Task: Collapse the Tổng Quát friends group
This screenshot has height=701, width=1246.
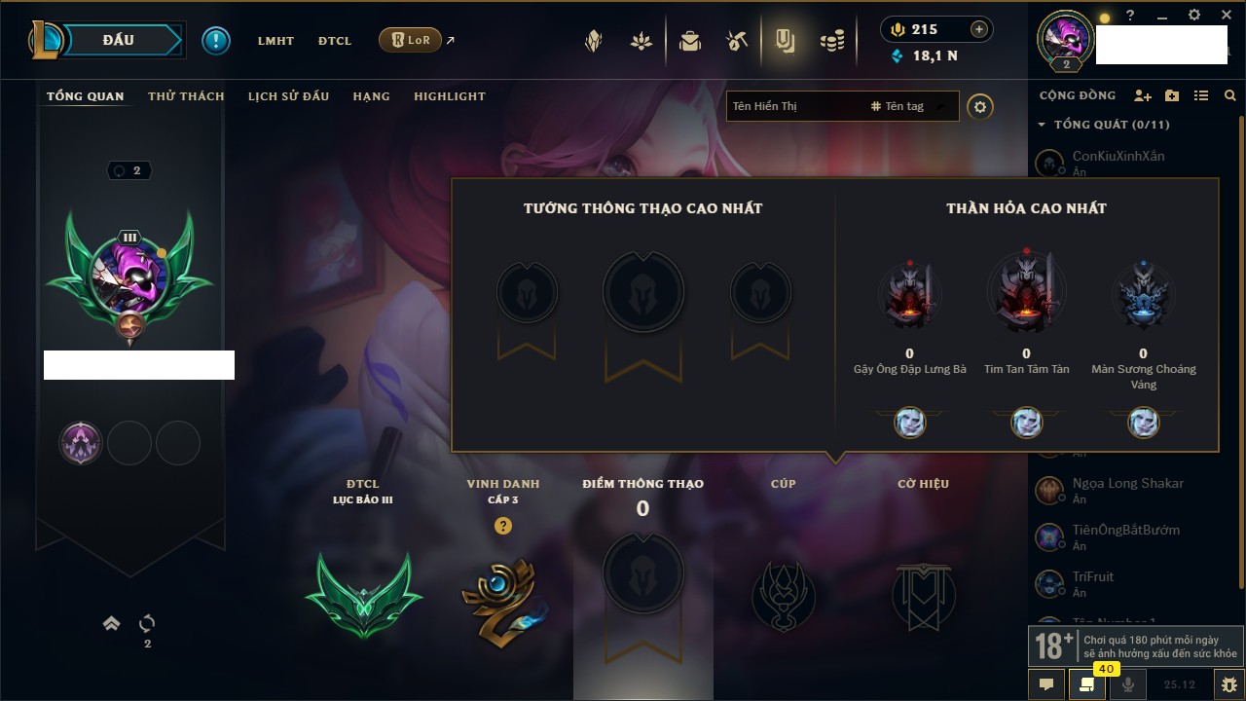Action: tap(1042, 125)
